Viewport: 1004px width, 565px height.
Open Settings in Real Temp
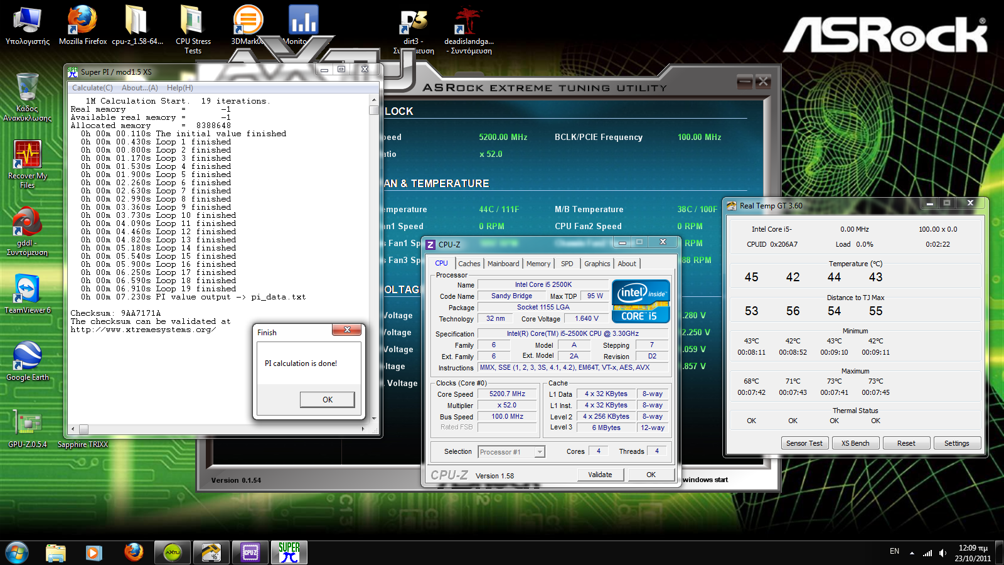pos(957,443)
